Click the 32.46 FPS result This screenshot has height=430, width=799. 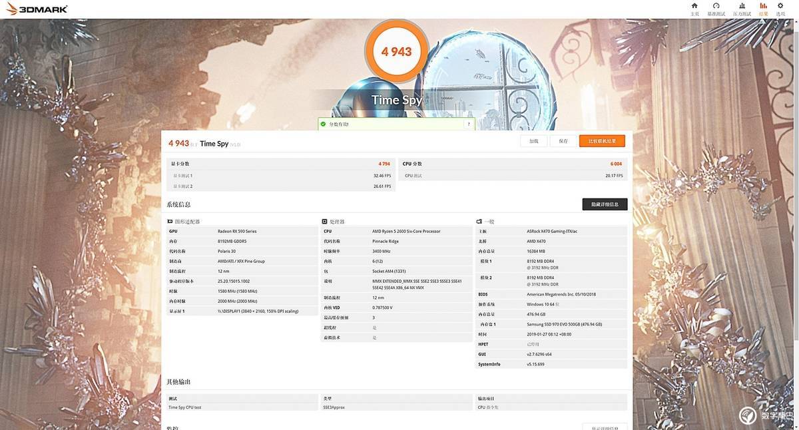(x=382, y=176)
